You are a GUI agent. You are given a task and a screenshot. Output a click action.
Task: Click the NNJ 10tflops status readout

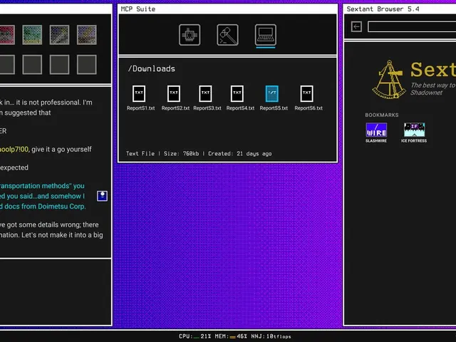271,336
